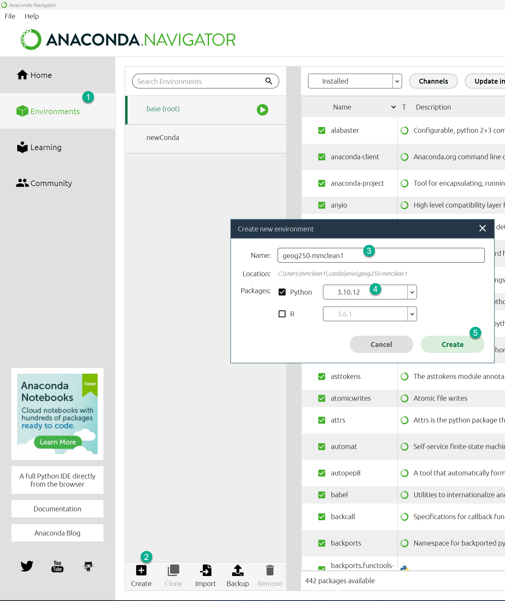Toggle the alabaster package checkbox
Image resolution: width=505 pixels, height=601 pixels.
pyautogui.click(x=322, y=130)
